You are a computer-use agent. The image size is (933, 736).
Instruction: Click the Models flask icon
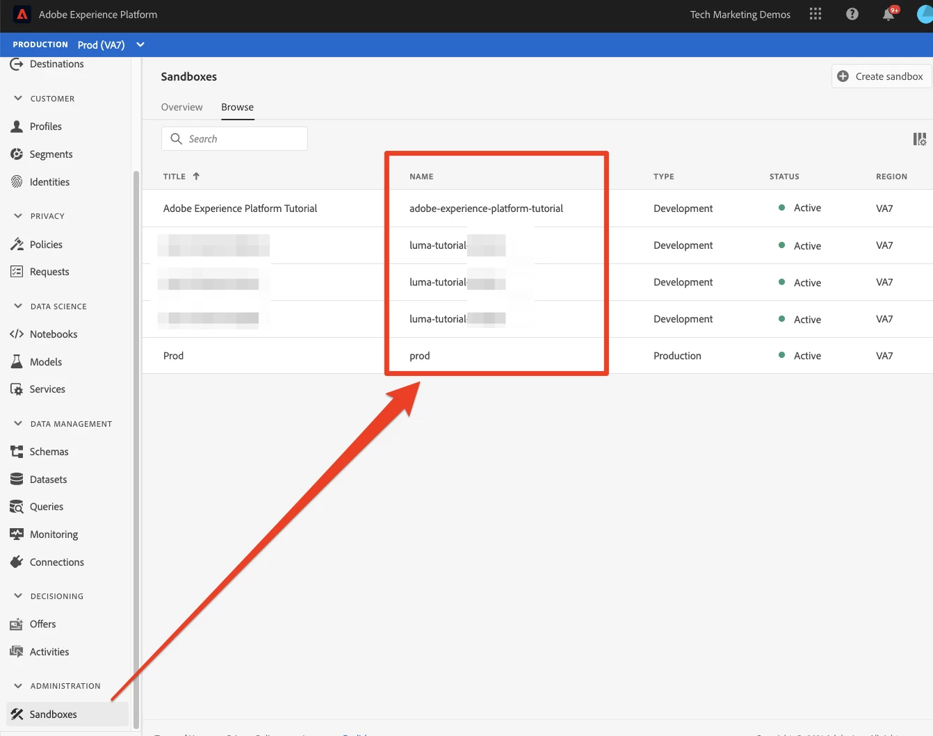(17, 361)
